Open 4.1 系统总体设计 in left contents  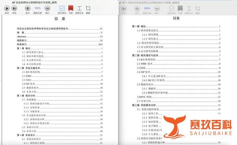coord(62,139)
